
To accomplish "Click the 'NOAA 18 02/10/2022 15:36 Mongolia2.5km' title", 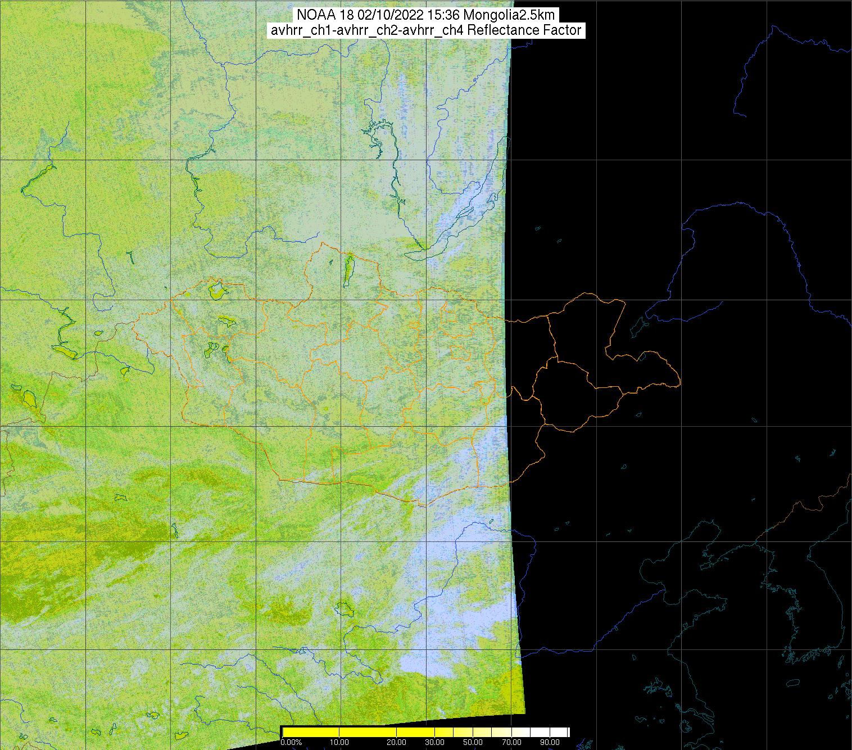I will click(x=426, y=15).
